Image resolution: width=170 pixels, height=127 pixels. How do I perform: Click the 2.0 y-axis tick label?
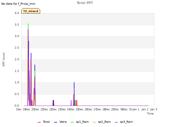click(x=17, y=59)
